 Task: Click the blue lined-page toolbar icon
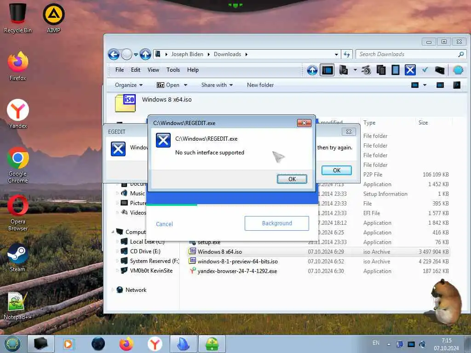(x=395, y=70)
